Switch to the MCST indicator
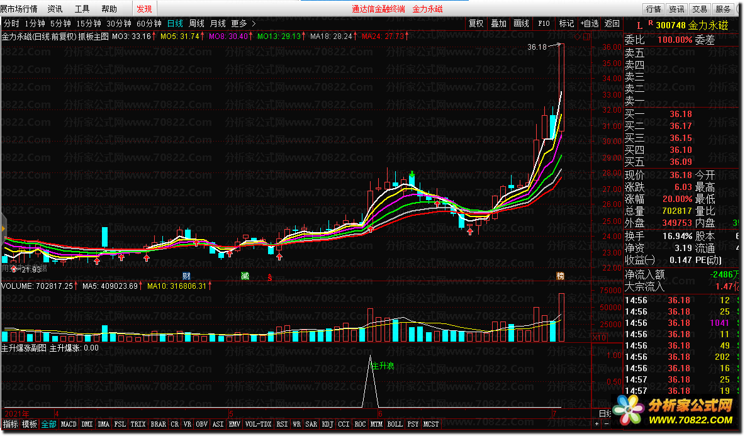Screen dimensions: 745x436 coord(431,424)
